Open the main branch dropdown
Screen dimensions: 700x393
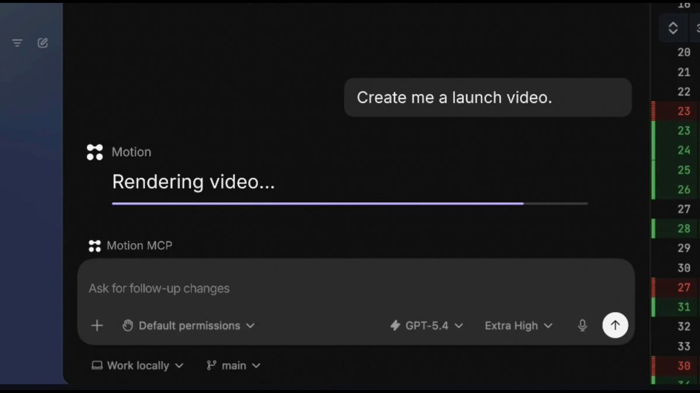(233, 366)
